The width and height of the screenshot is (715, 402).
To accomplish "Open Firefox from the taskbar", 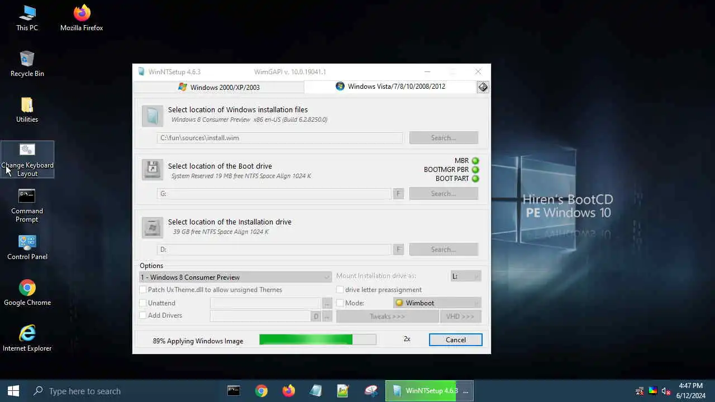I will (288, 391).
